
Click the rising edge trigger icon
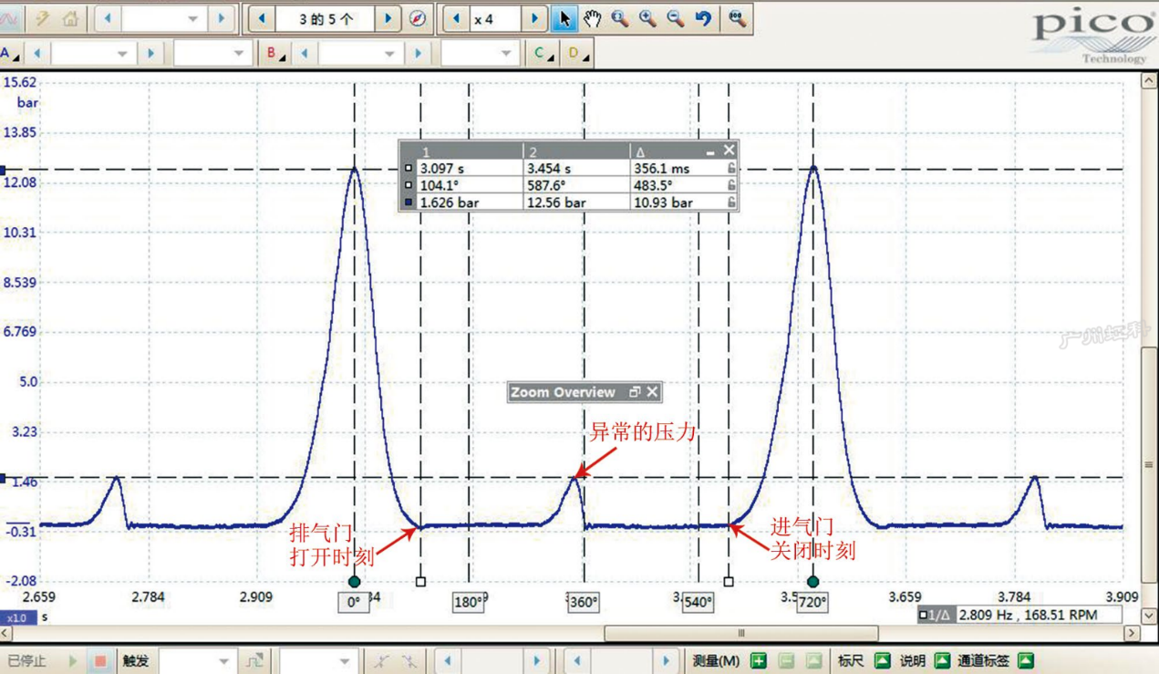tap(381, 660)
